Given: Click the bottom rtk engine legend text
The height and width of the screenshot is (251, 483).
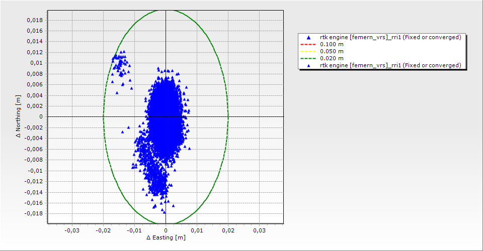Looking at the screenshot, I should tap(390, 65).
